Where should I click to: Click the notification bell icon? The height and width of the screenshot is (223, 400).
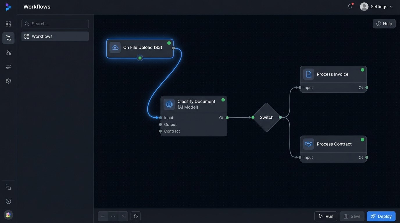350,7
